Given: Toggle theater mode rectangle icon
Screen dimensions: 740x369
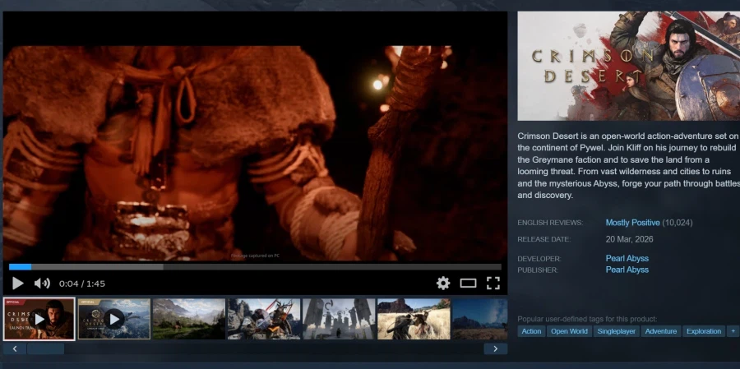Looking at the screenshot, I should [x=468, y=284].
